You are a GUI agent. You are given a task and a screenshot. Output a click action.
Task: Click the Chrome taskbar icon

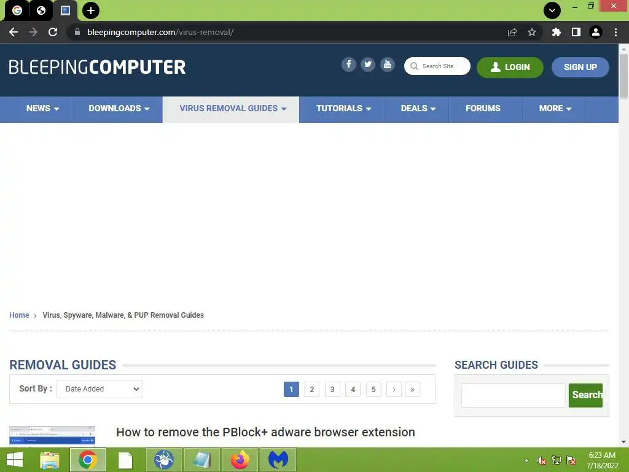click(x=88, y=460)
